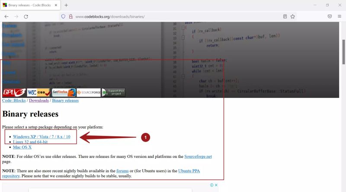Open the forums link
This screenshot has height=192, width=346.
point(122,171)
